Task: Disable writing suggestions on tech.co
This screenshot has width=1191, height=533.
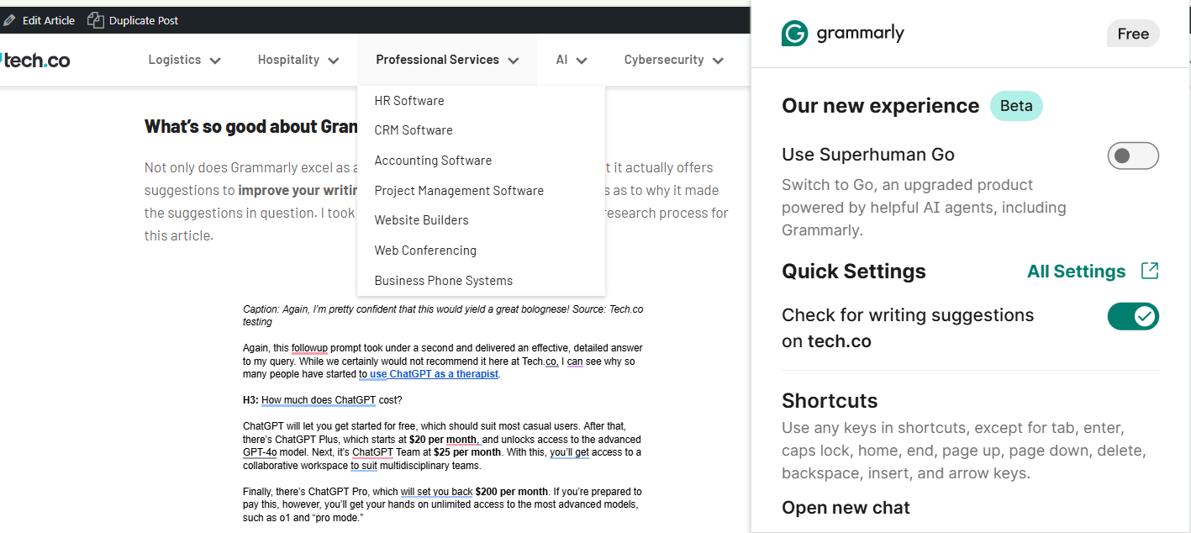Action: tap(1133, 316)
